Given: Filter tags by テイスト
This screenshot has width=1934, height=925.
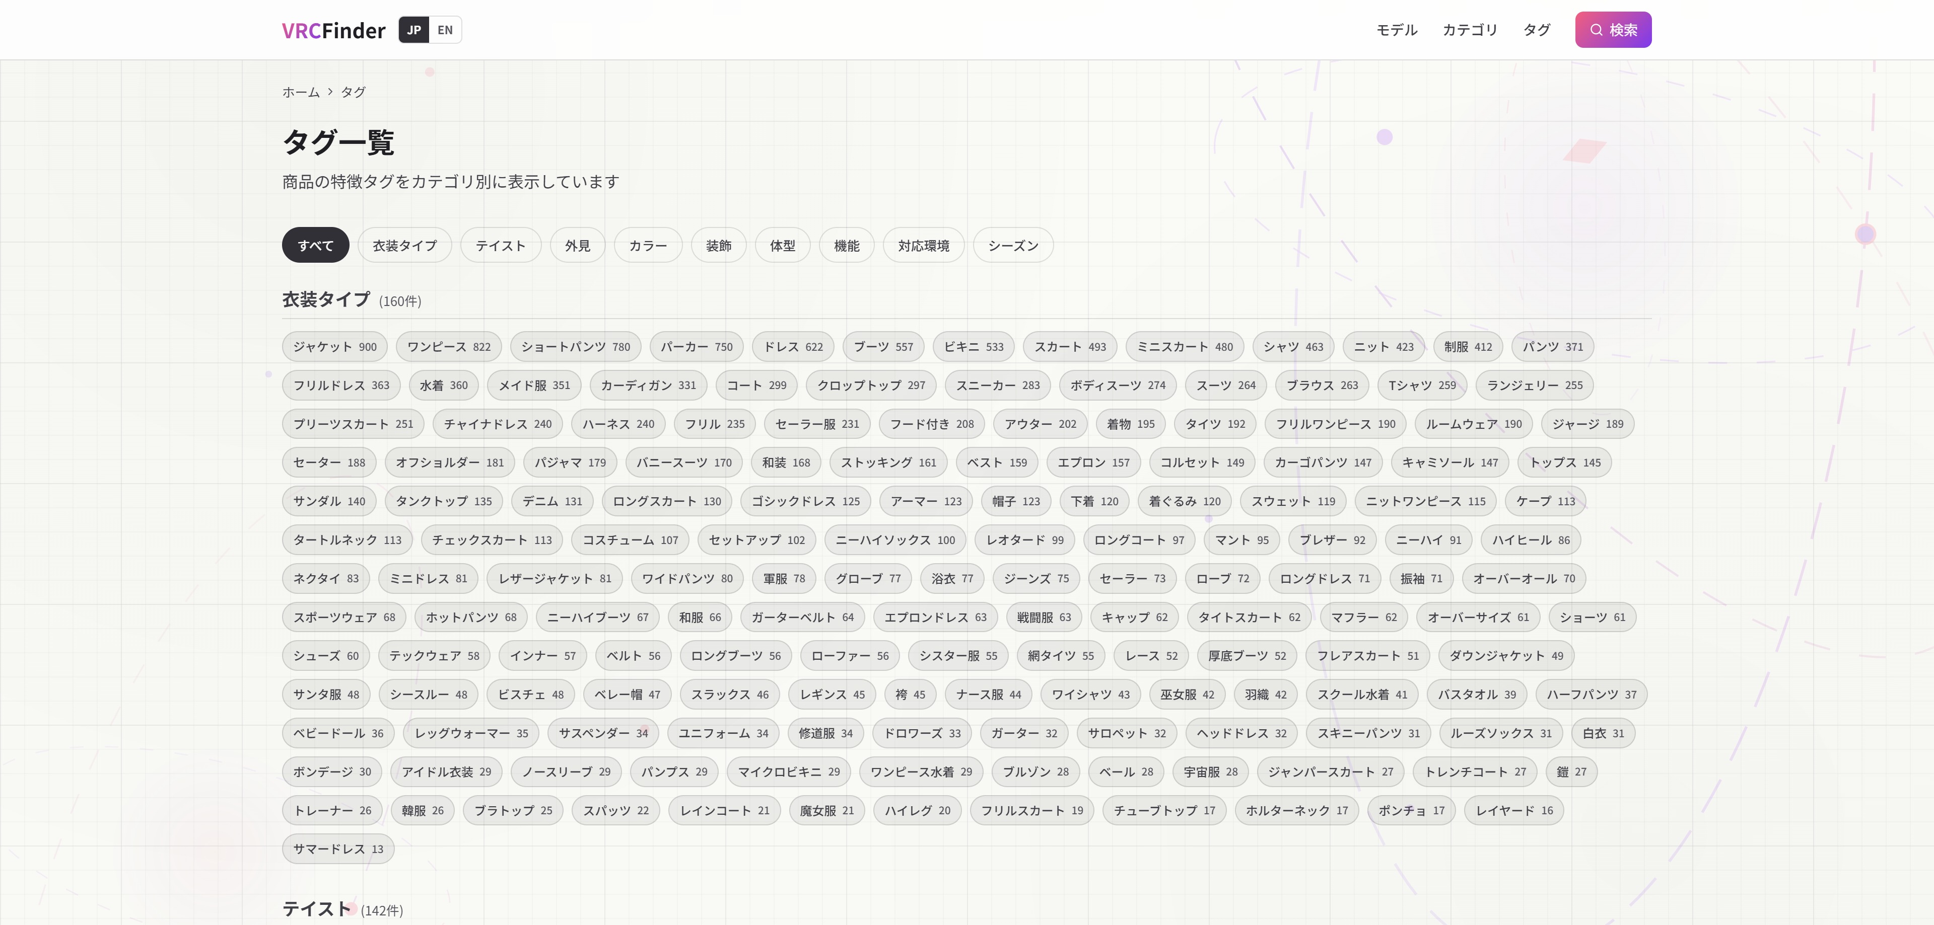Looking at the screenshot, I should click(x=500, y=245).
